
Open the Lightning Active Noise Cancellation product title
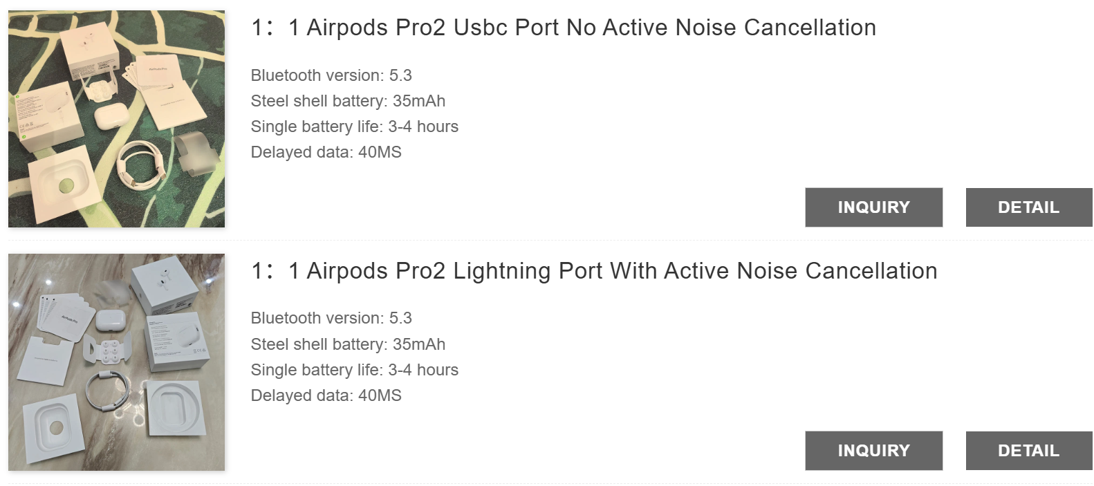tap(593, 270)
